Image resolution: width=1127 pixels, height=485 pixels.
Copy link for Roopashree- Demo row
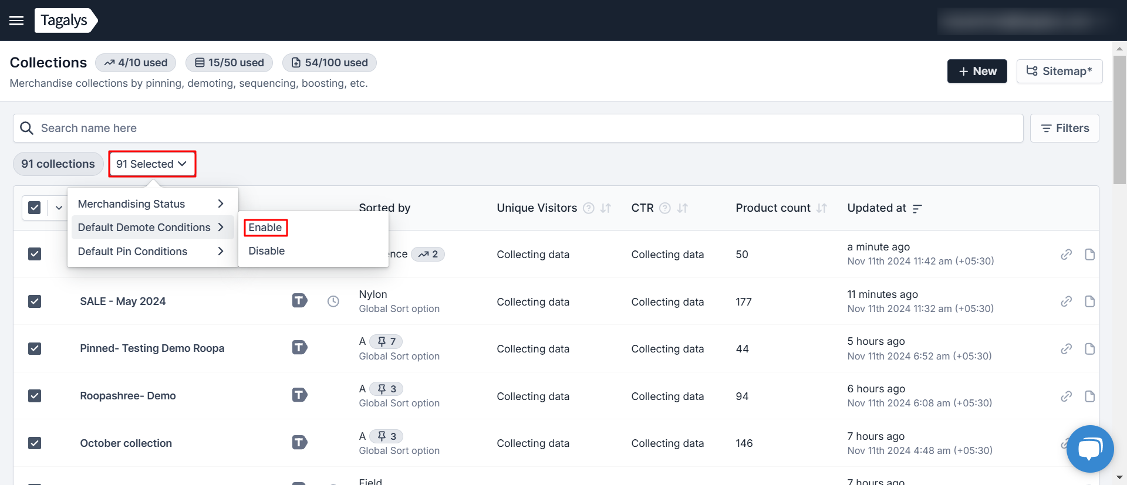pyautogui.click(x=1066, y=396)
